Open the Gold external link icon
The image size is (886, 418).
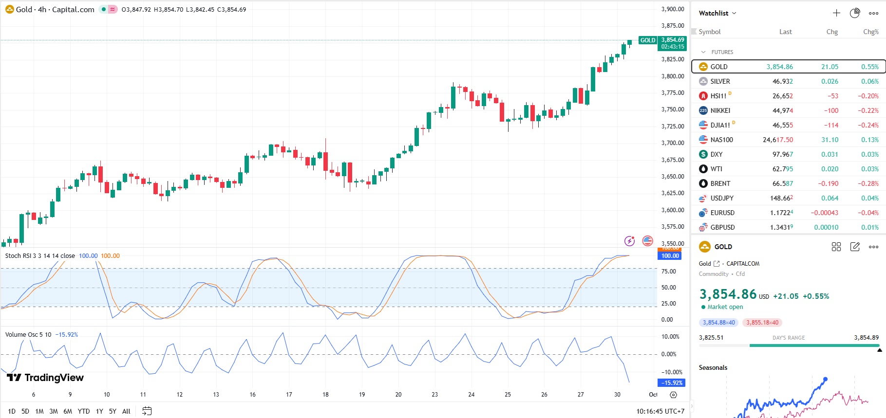tap(716, 264)
